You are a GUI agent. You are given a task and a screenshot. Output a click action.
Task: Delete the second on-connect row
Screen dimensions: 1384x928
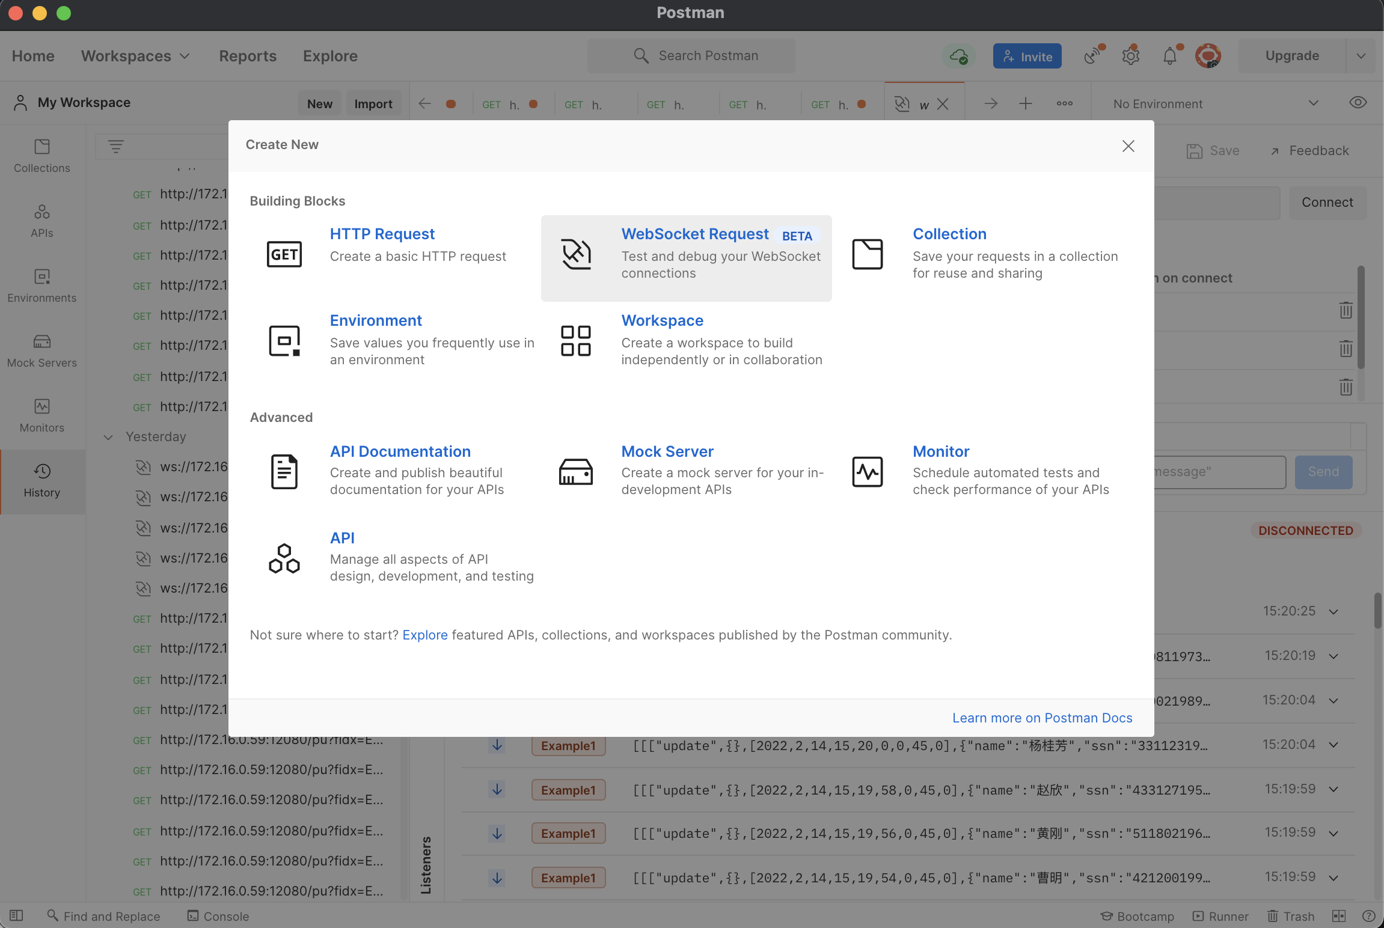point(1346,349)
